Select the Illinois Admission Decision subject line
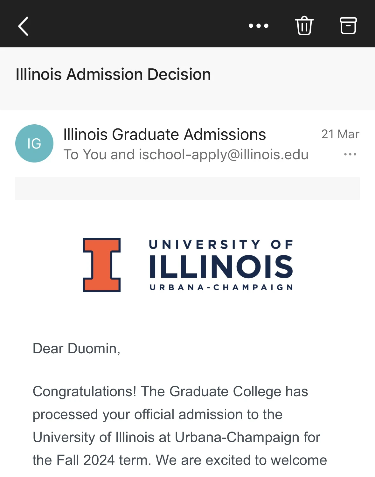 pyautogui.click(x=113, y=74)
